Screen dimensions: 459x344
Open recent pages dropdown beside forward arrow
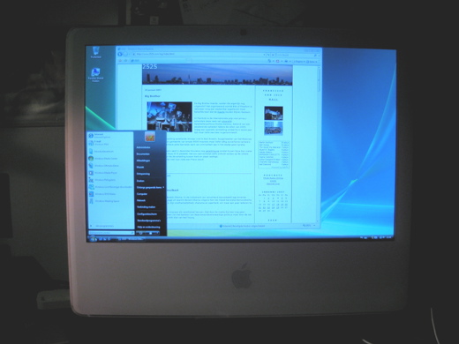[x=129, y=55]
